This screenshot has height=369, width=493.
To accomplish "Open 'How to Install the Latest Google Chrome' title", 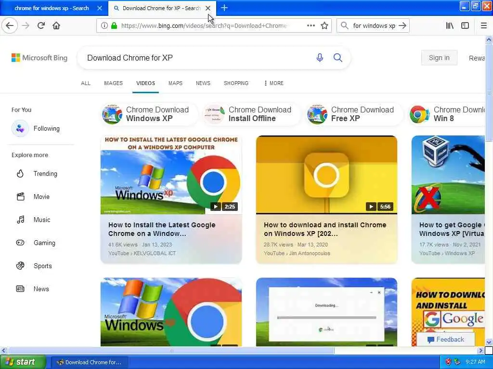I will [x=162, y=229].
